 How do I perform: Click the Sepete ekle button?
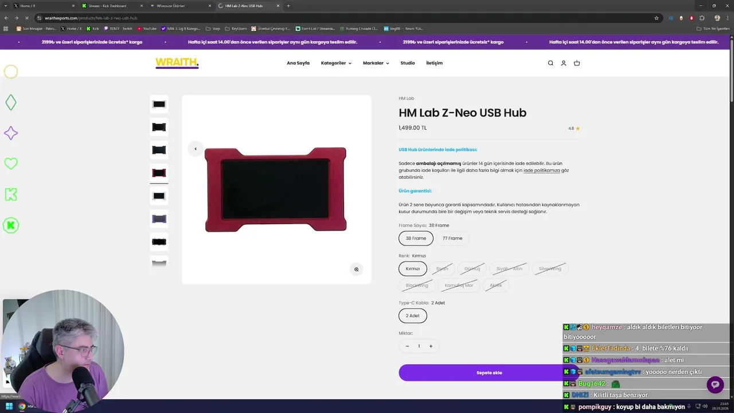tap(489, 373)
